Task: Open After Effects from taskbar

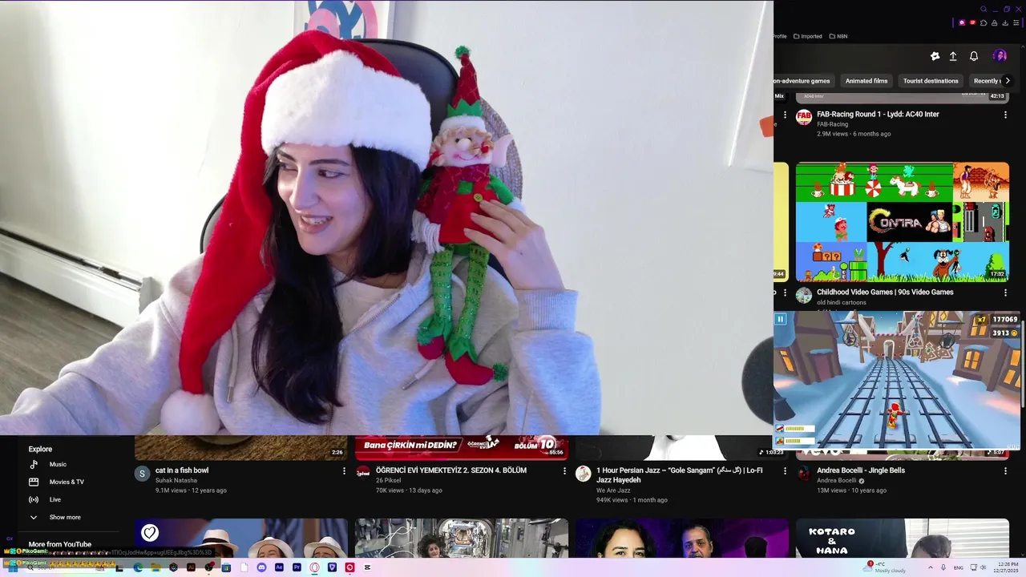Action: [x=279, y=567]
